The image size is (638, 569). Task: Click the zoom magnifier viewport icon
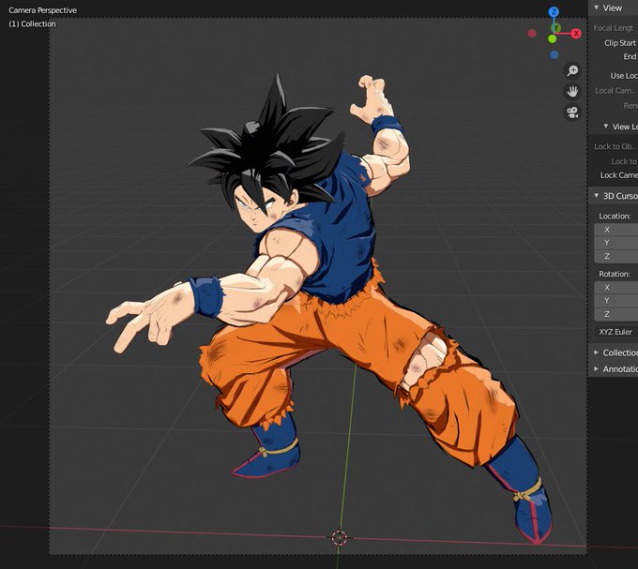click(572, 70)
